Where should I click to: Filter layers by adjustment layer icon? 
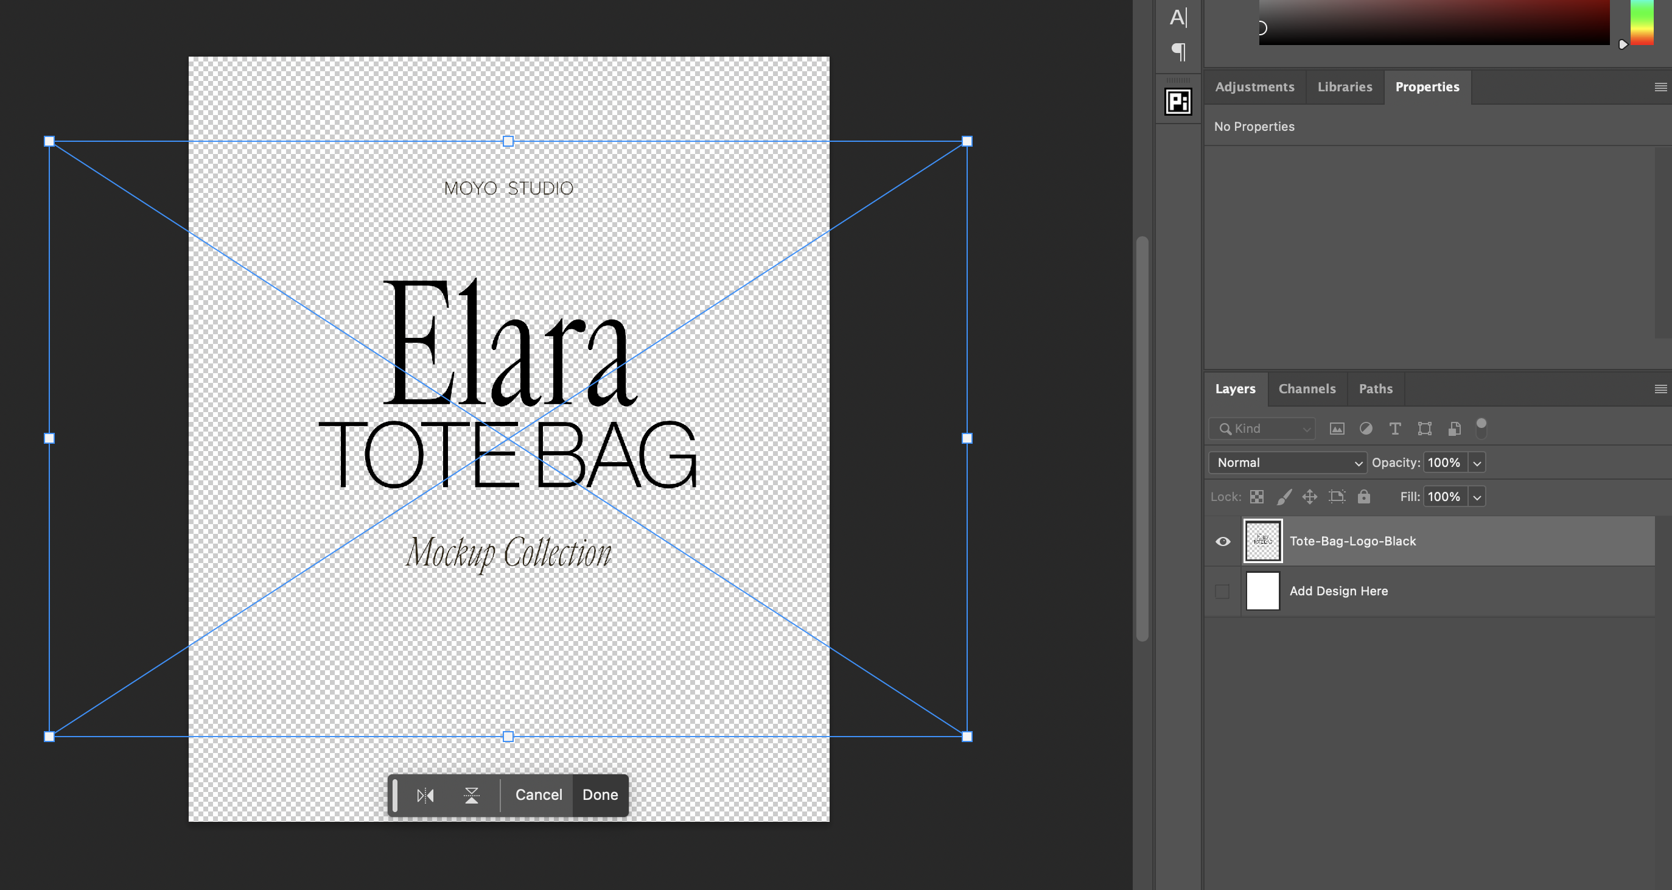pos(1366,429)
